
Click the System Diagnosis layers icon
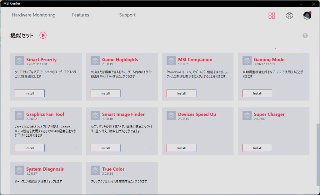(x=19, y=170)
